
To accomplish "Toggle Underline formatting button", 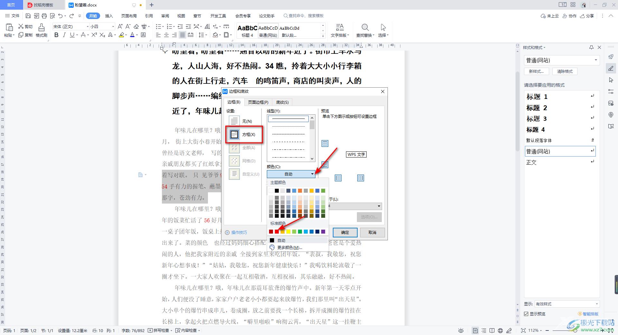I will [x=72, y=35].
